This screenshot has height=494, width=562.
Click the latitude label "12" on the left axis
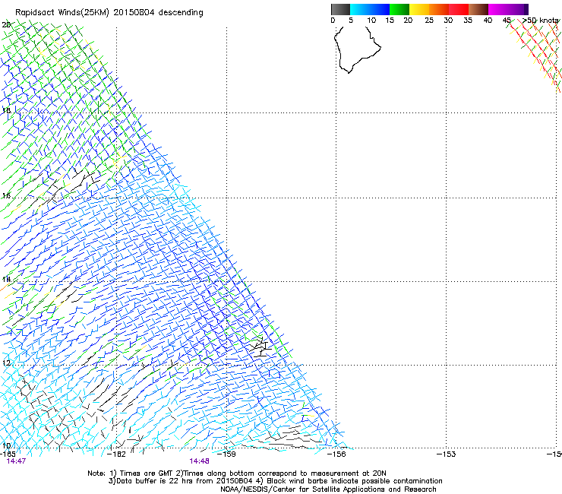pos(6,363)
